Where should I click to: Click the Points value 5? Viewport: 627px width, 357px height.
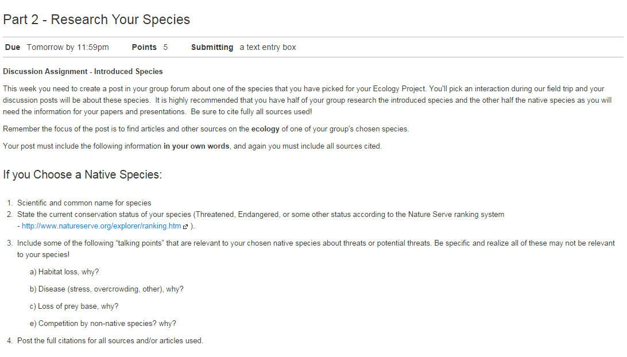tap(165, 47)
